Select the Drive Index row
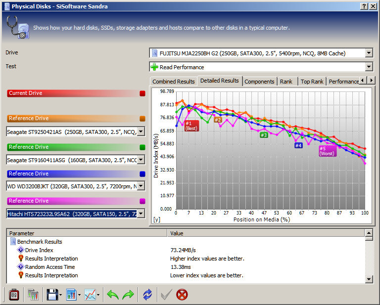 (186, 250)
